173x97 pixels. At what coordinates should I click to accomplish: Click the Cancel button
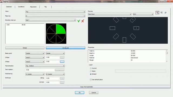(94, 93)
